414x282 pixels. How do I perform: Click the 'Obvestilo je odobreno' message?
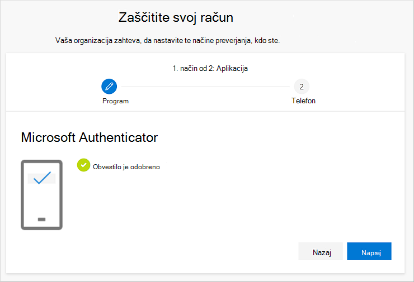pyautogui.click(x=126, y=167)
